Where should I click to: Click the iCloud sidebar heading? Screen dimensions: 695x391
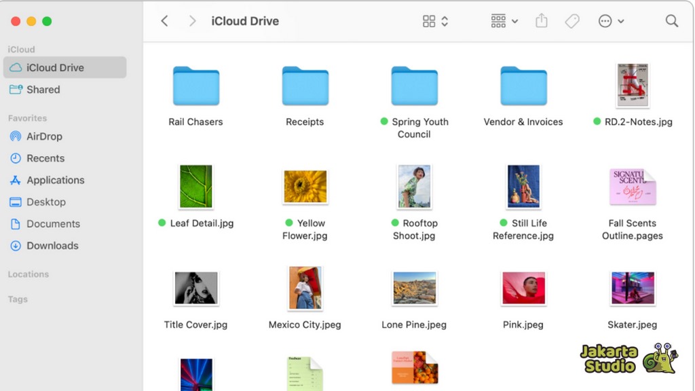click(21, 49)
